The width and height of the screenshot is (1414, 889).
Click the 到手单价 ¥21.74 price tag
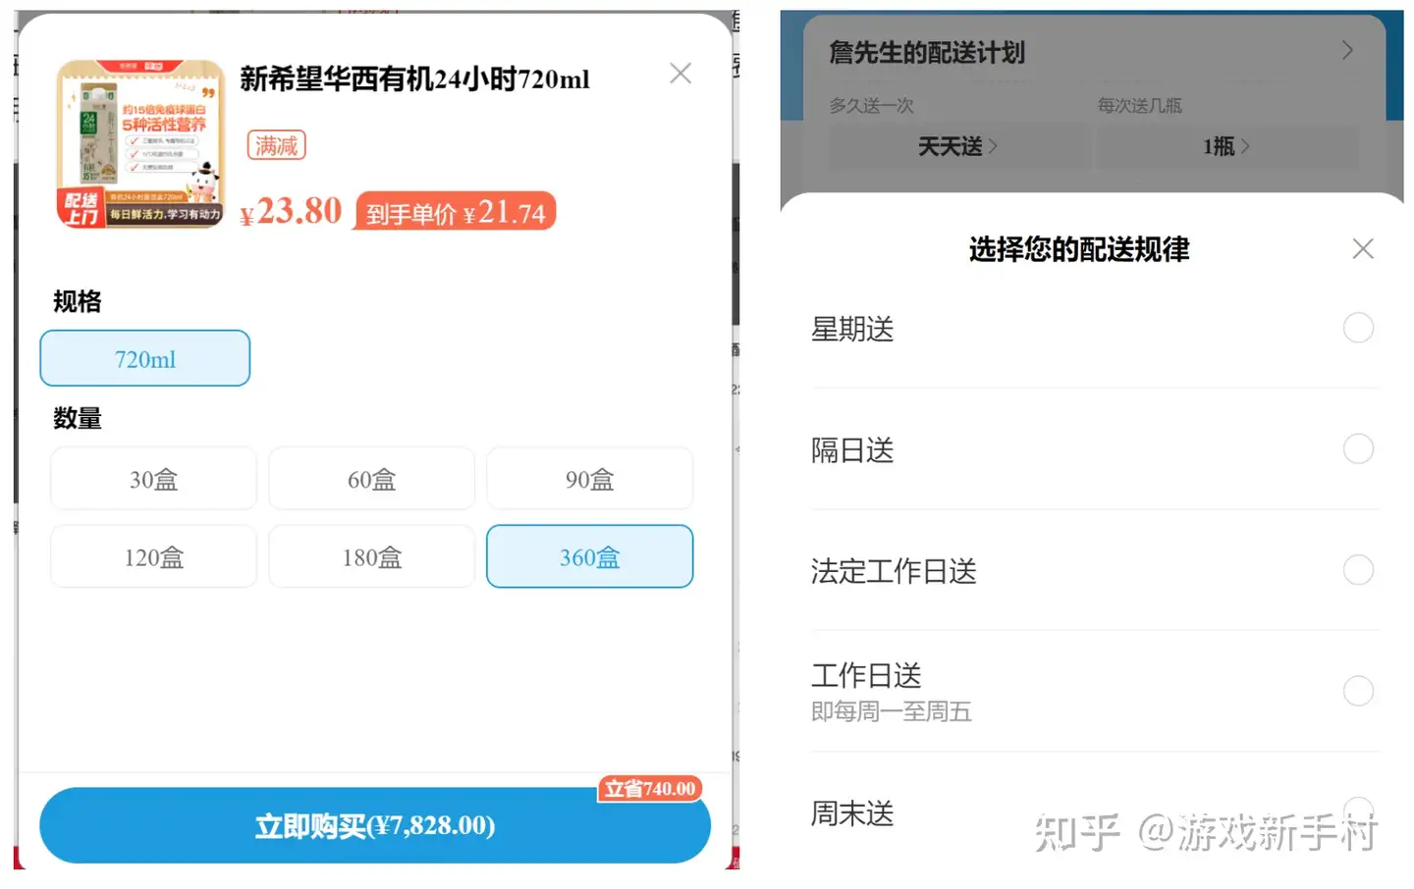pyautogui.click(x=456, y=211)
